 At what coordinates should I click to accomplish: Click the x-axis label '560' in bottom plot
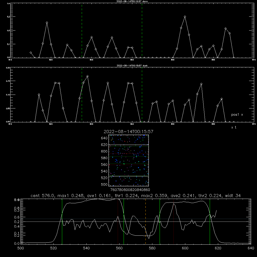pos(119,248)
